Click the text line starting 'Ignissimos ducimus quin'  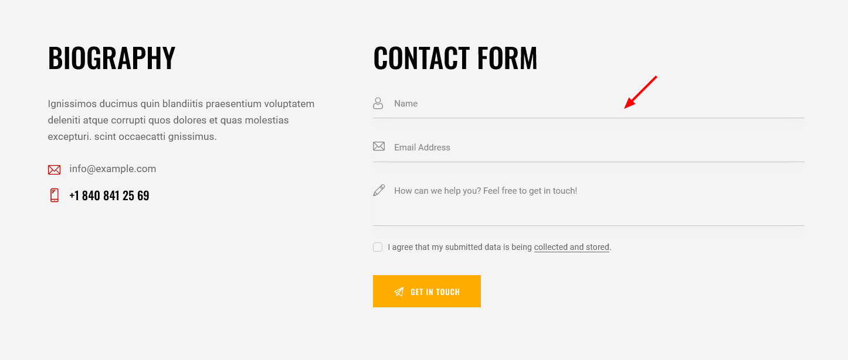[x=181, y=104]
